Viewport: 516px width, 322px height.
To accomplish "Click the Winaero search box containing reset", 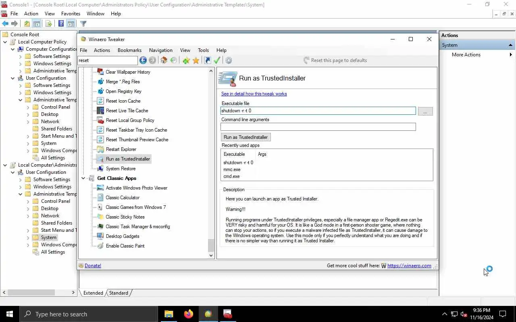I will pos(108,60).
